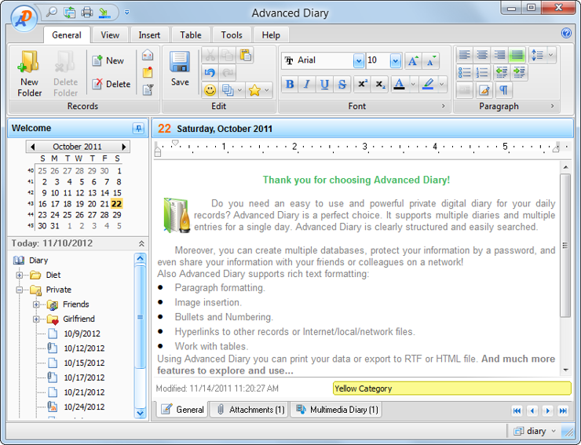The width and height of the screenshot is (581, 445).
Task: Click the Yellow Category color bar
Action: click(x=451, y=388)
